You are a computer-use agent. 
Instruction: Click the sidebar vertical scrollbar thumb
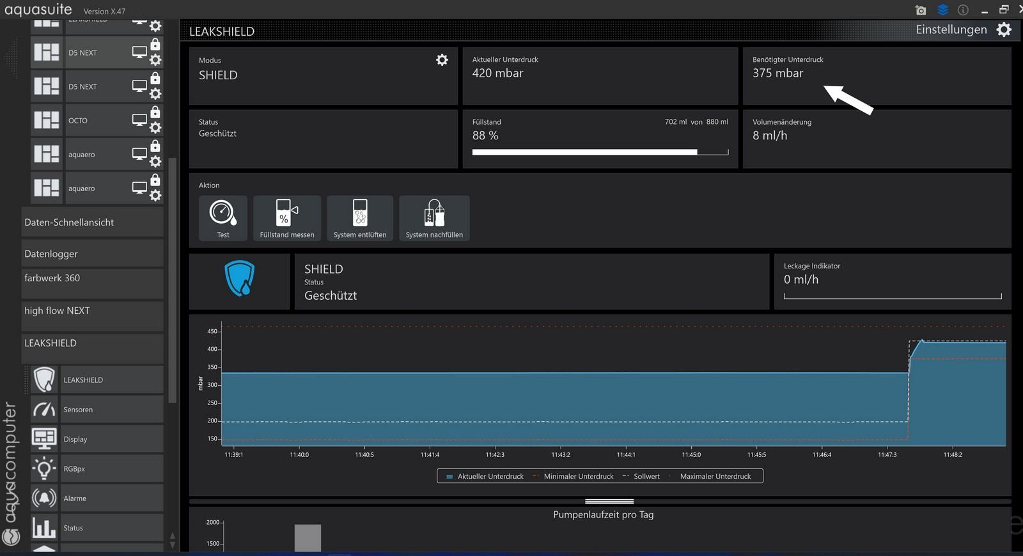172,279
